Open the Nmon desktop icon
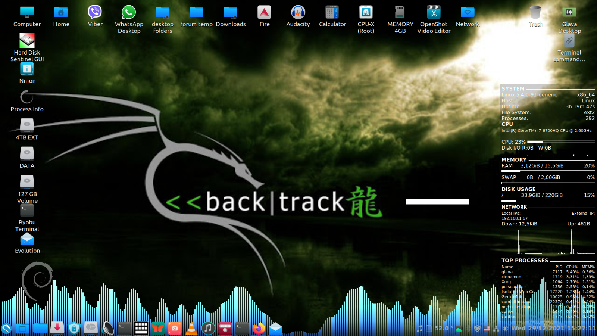The image size is (597, 336). pos(27,73)
